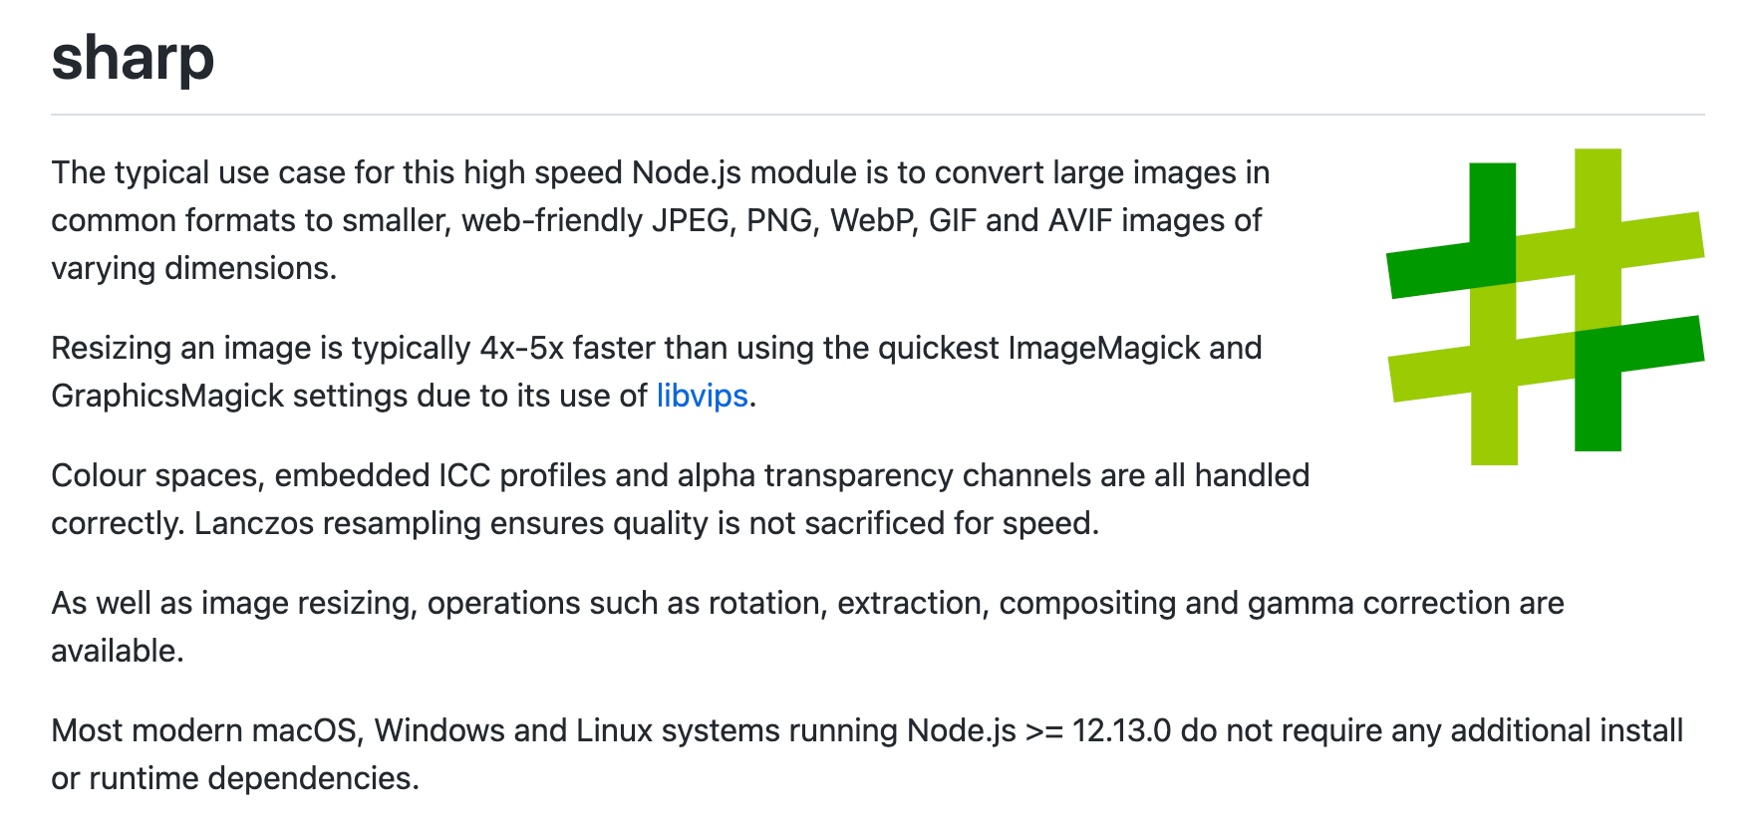Viewport: 1750px width, 831px height.
Task: Click the "Node.js" text in first paragraph
Action: [x=687, y=172]
